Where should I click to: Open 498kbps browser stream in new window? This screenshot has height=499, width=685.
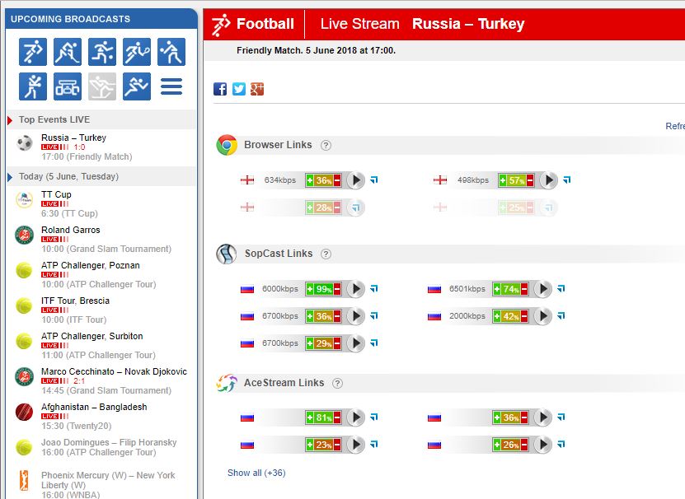(566, 180)
